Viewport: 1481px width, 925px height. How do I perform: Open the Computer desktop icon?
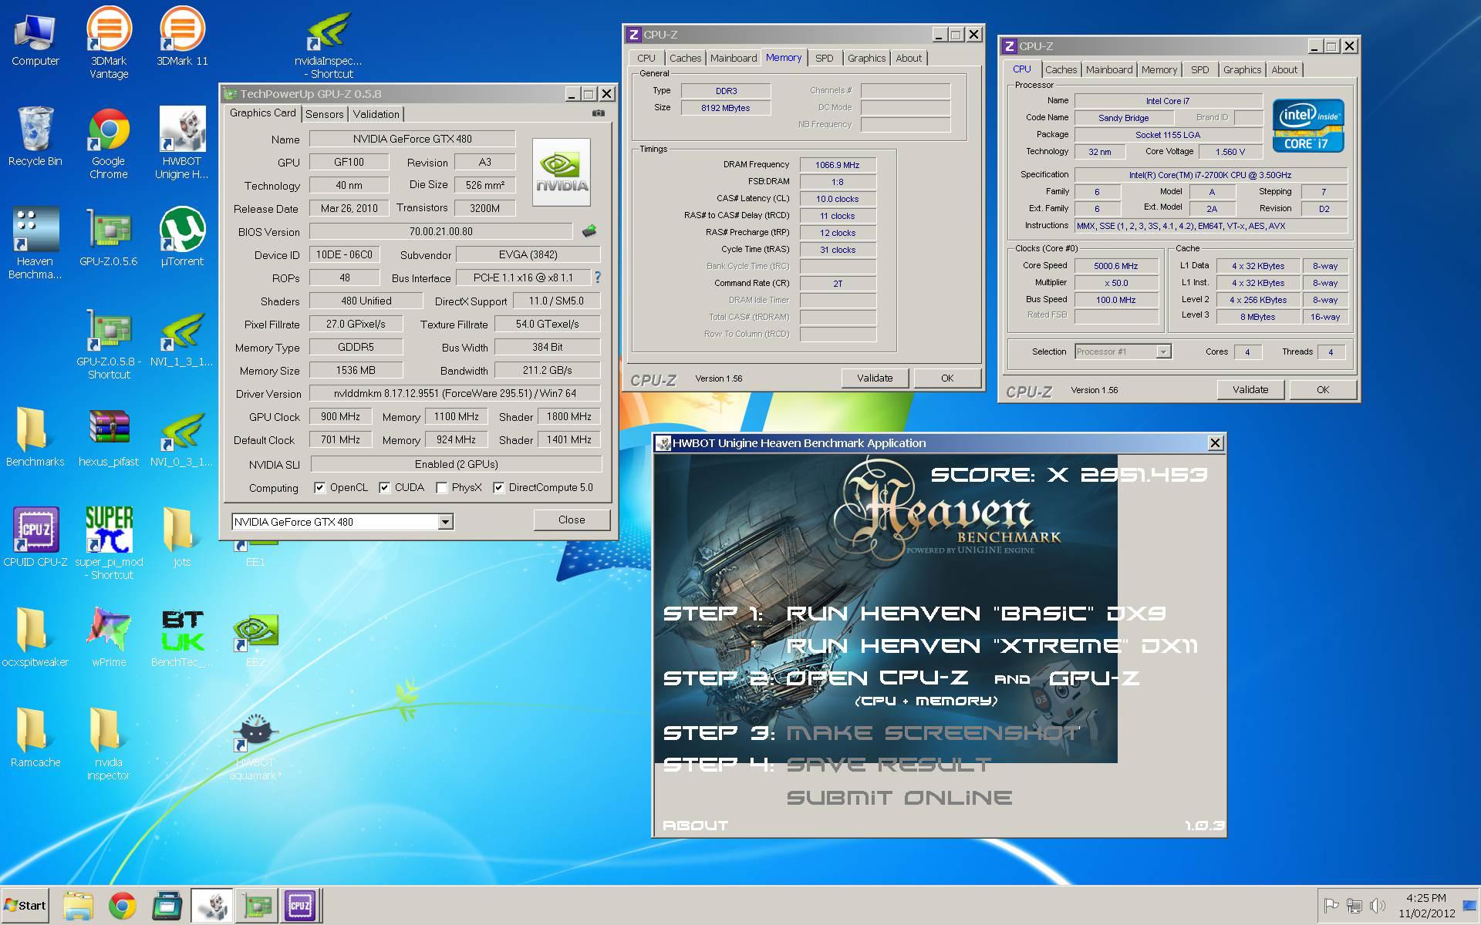point(35,39)
